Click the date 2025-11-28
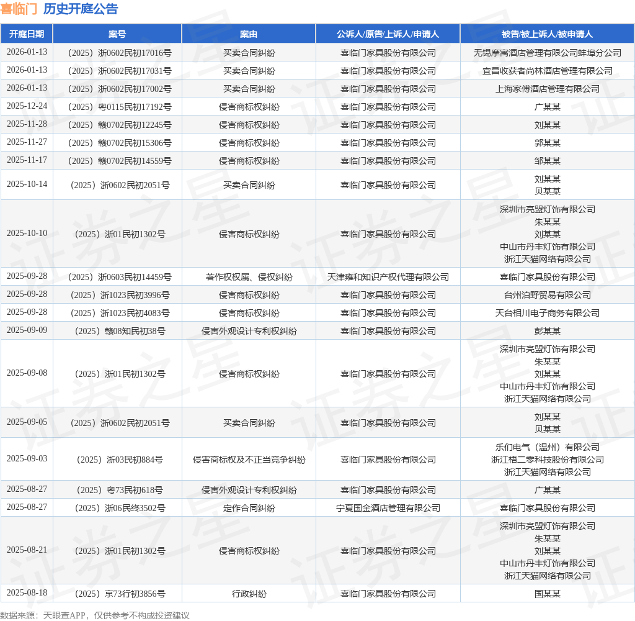Screen dimensions: 635x621 point(27,124)
